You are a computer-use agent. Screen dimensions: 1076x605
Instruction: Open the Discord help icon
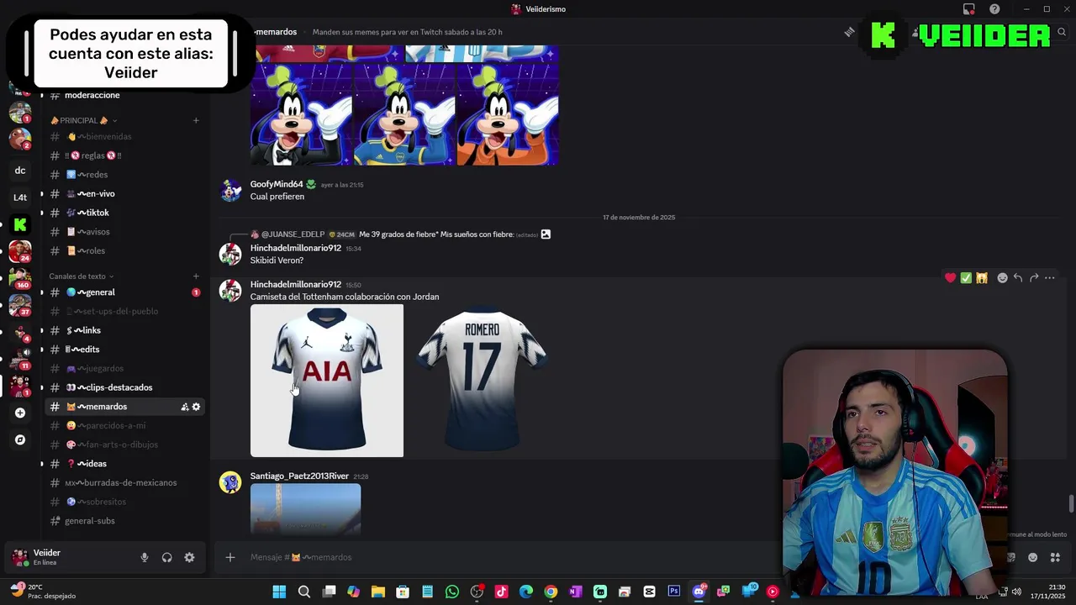click(x=994, y=9)
